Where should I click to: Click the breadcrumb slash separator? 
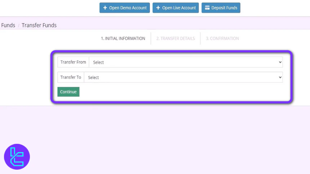point(18,26)
